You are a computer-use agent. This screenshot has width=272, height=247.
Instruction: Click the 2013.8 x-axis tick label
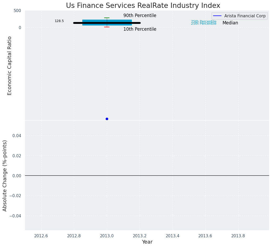pyautogui.click(x=238, y=236)
